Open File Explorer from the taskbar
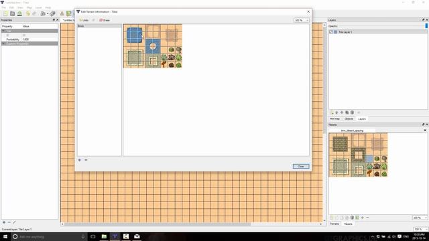The height and width of the screenshot is (241, 429). tap(104, 236)
